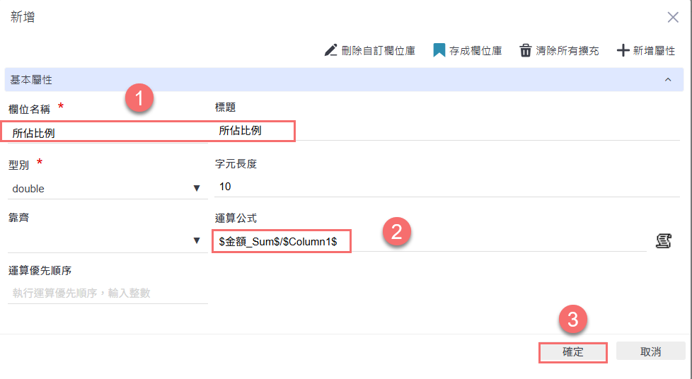Click the pencil icon for 刪除自訂欄位庫

coord(330,50)
